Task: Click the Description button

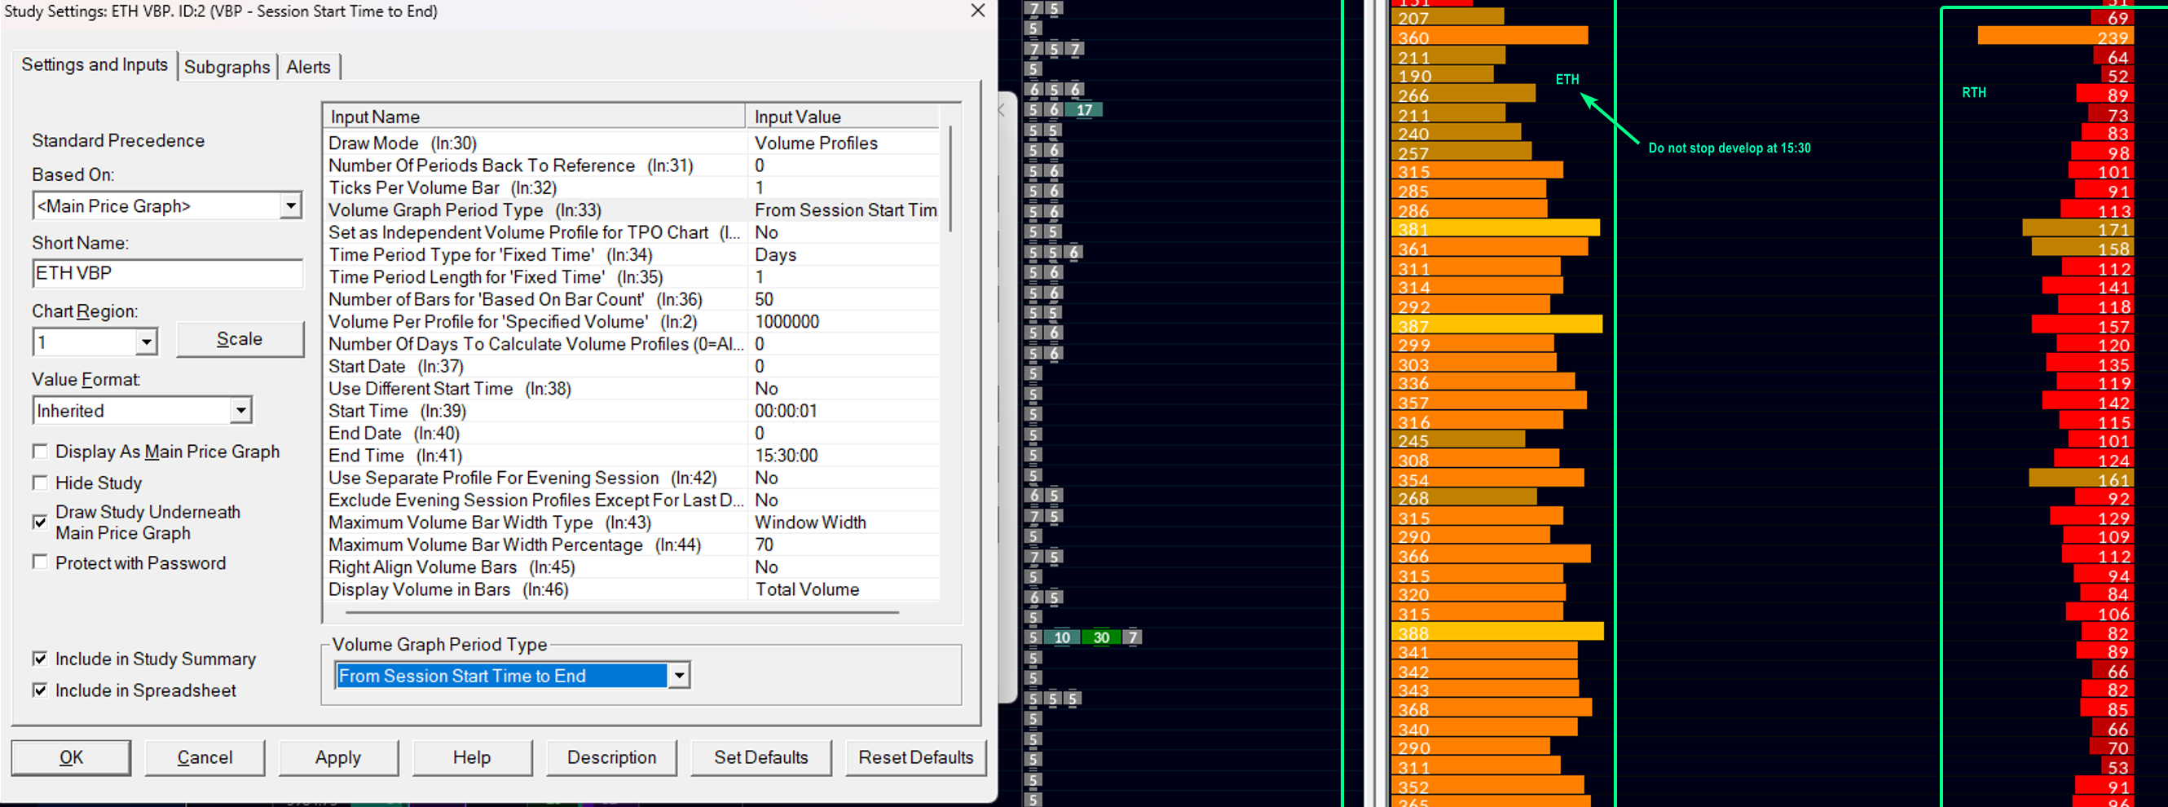Action: click(x=612, y=757)
